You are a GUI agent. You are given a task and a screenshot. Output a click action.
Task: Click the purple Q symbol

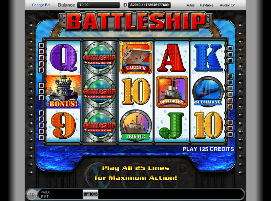pyautogui.click(x=64, y=58)
